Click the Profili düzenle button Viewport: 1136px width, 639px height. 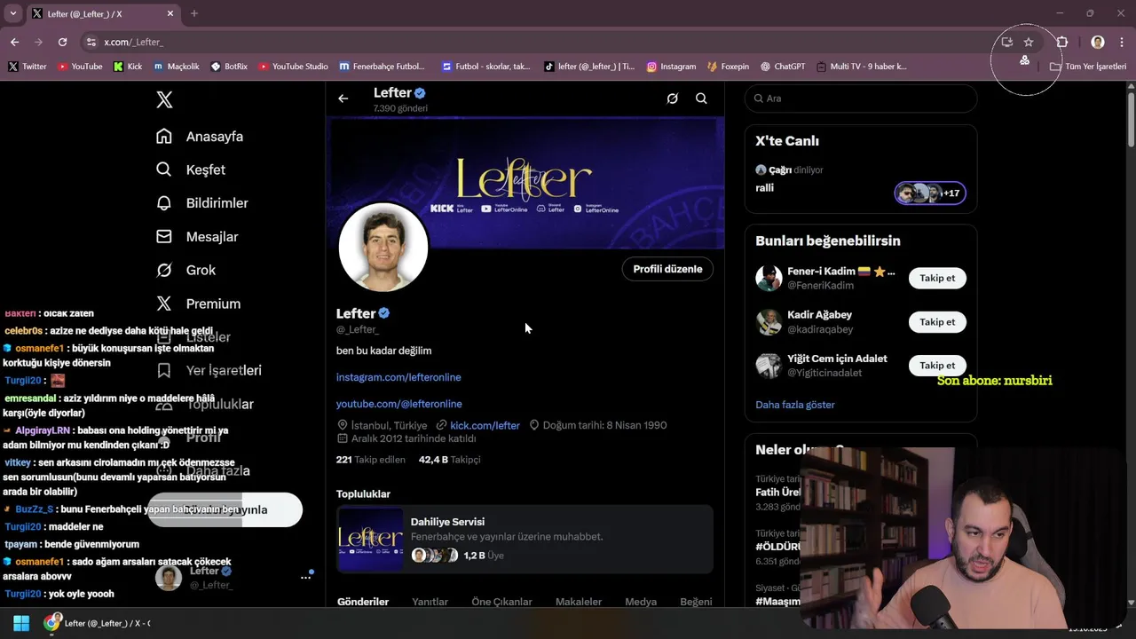click(667, 269)
